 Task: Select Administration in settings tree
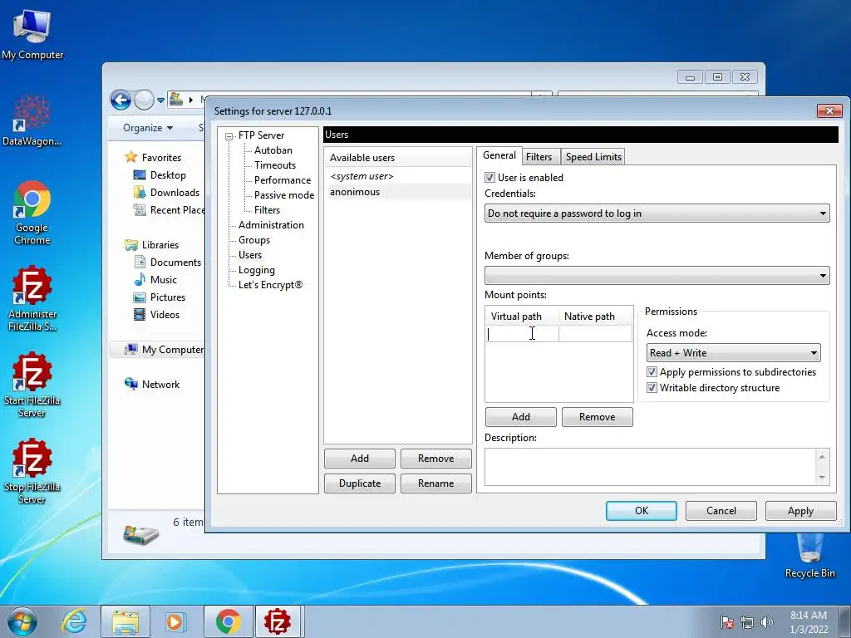(271, 225)
